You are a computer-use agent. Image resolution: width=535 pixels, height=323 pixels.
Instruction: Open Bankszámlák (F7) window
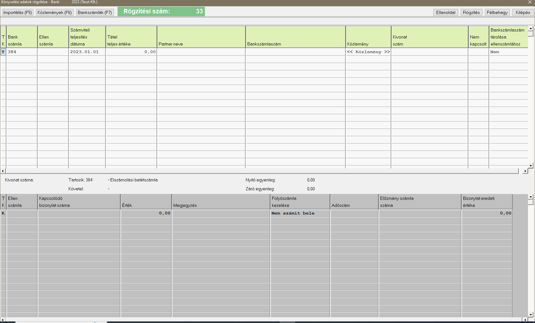tap(95, 12)
